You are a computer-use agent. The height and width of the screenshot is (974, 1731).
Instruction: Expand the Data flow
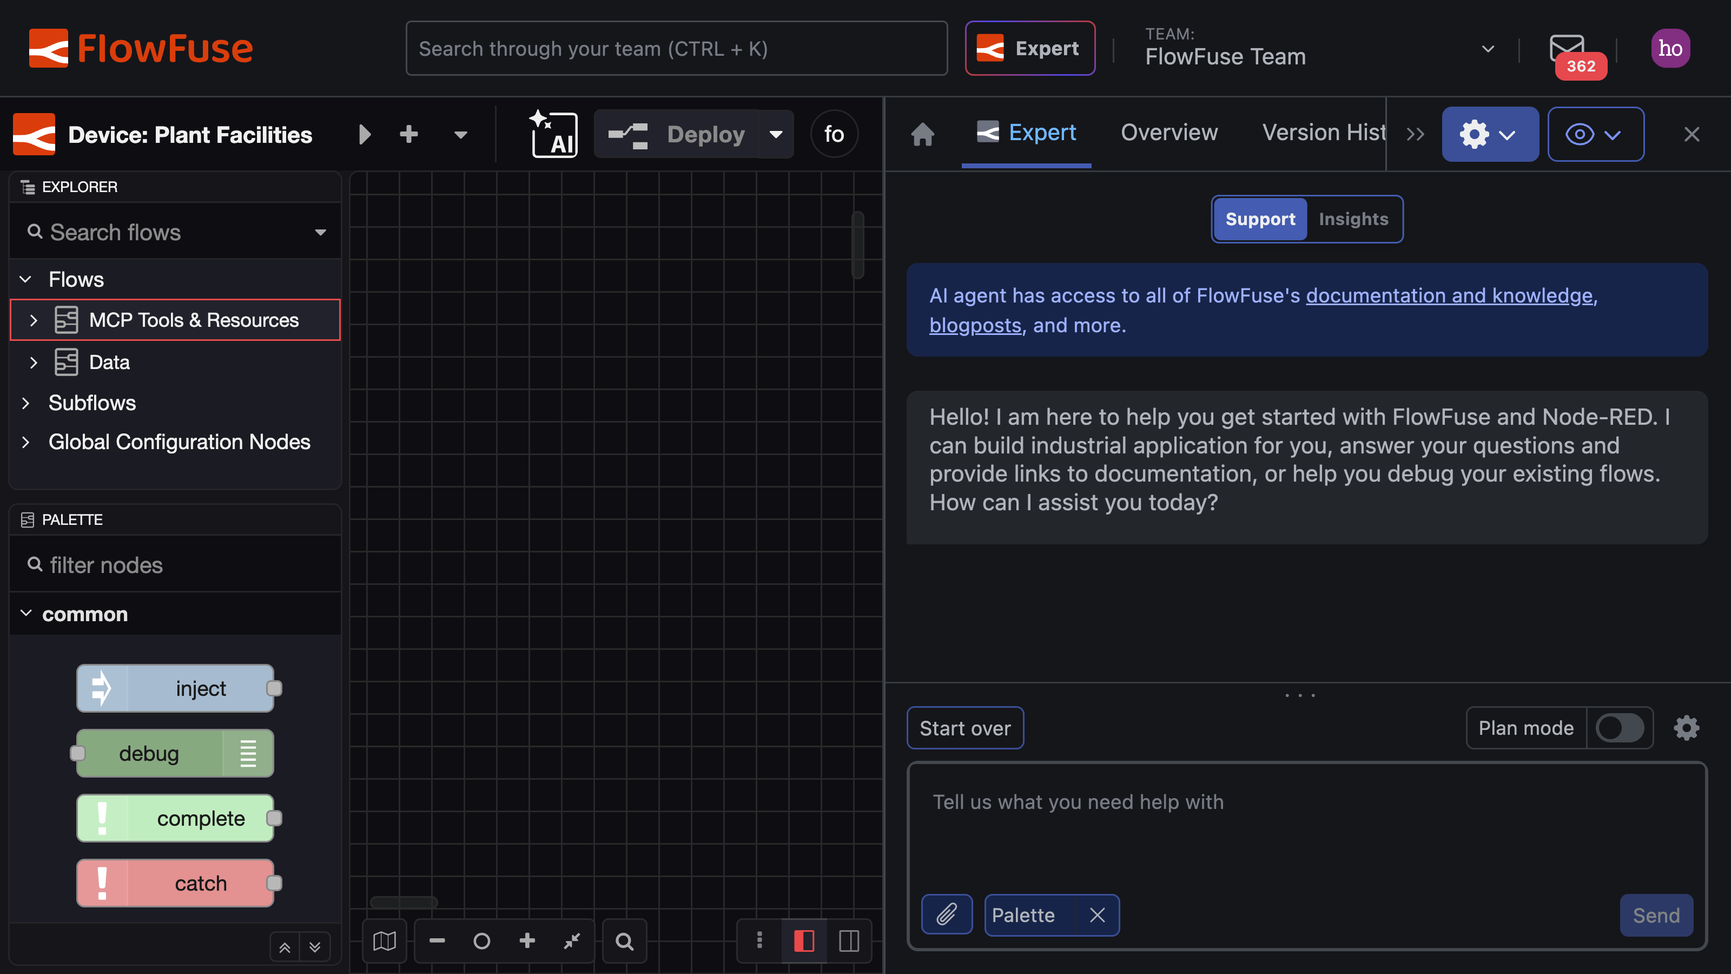[34, 363]
